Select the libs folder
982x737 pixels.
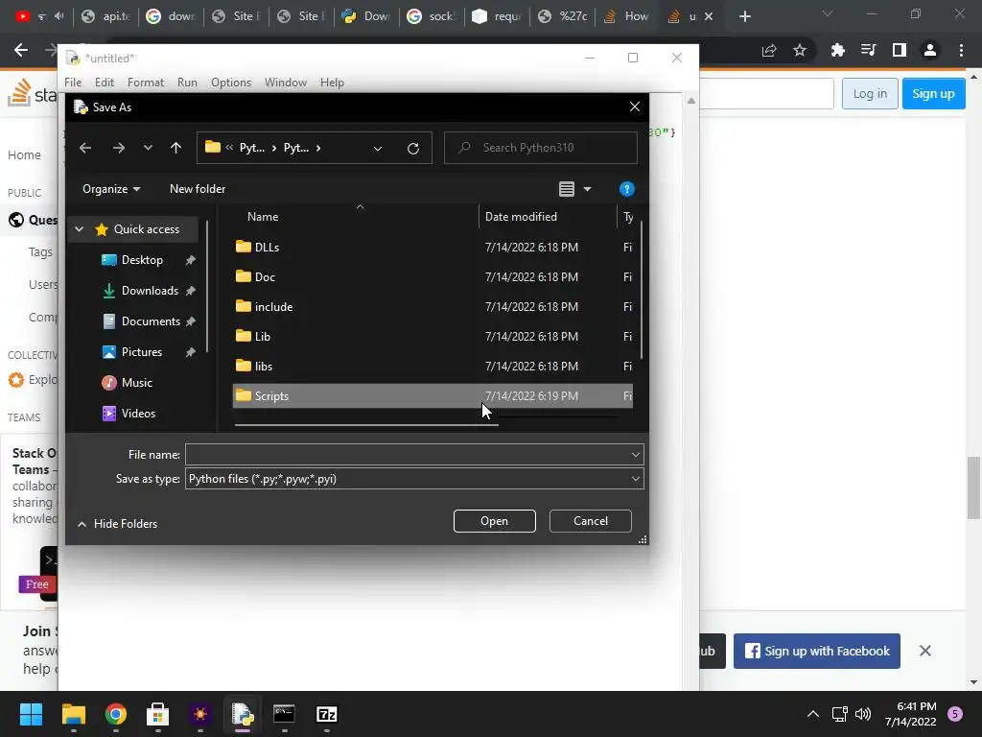pos(433,366)
